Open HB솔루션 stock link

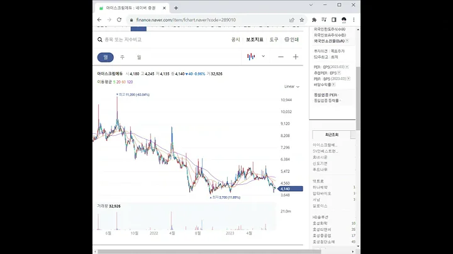(320, 217)
